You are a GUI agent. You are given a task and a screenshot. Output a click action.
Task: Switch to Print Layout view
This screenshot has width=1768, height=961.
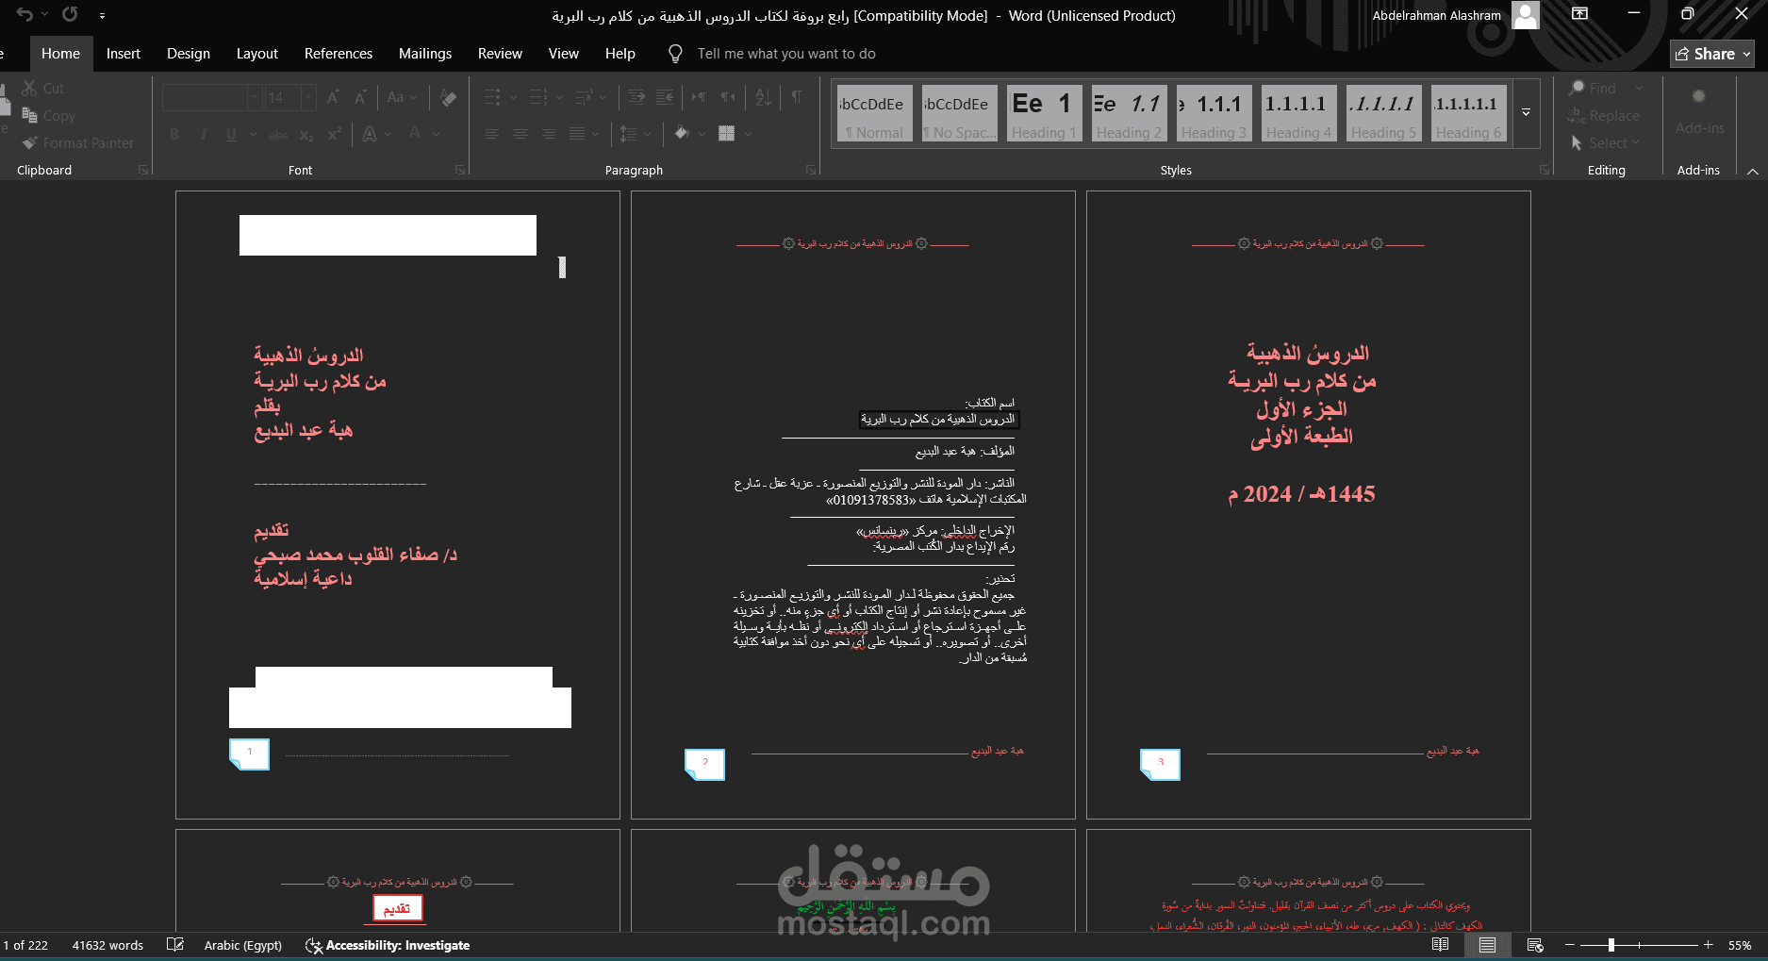(1487, 945)
